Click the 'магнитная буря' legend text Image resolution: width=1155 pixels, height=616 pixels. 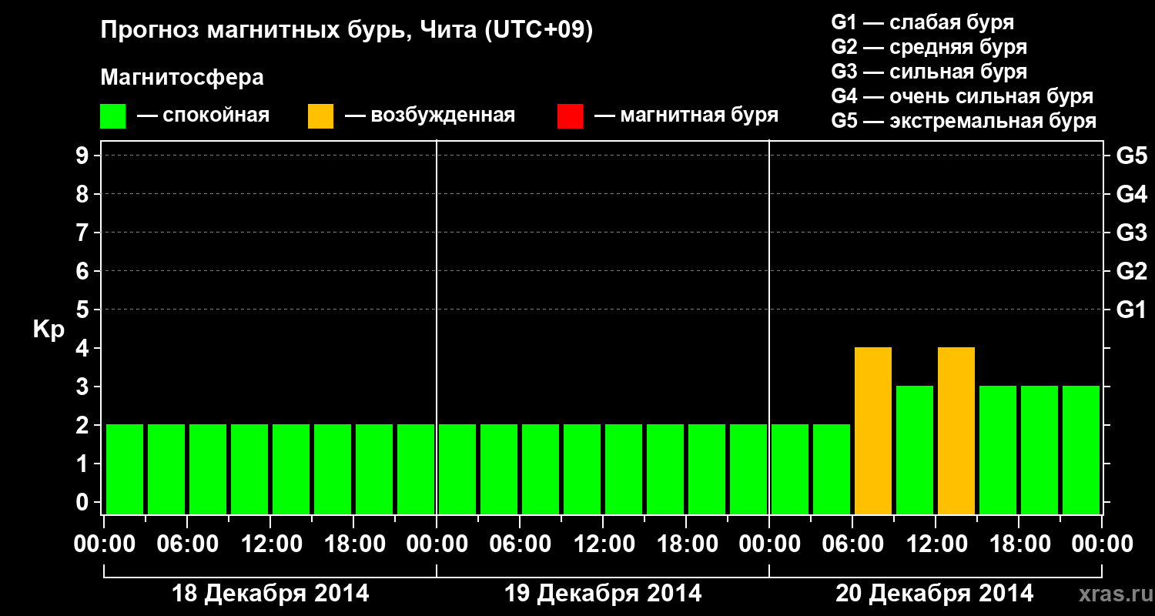(x=699, y=116)
